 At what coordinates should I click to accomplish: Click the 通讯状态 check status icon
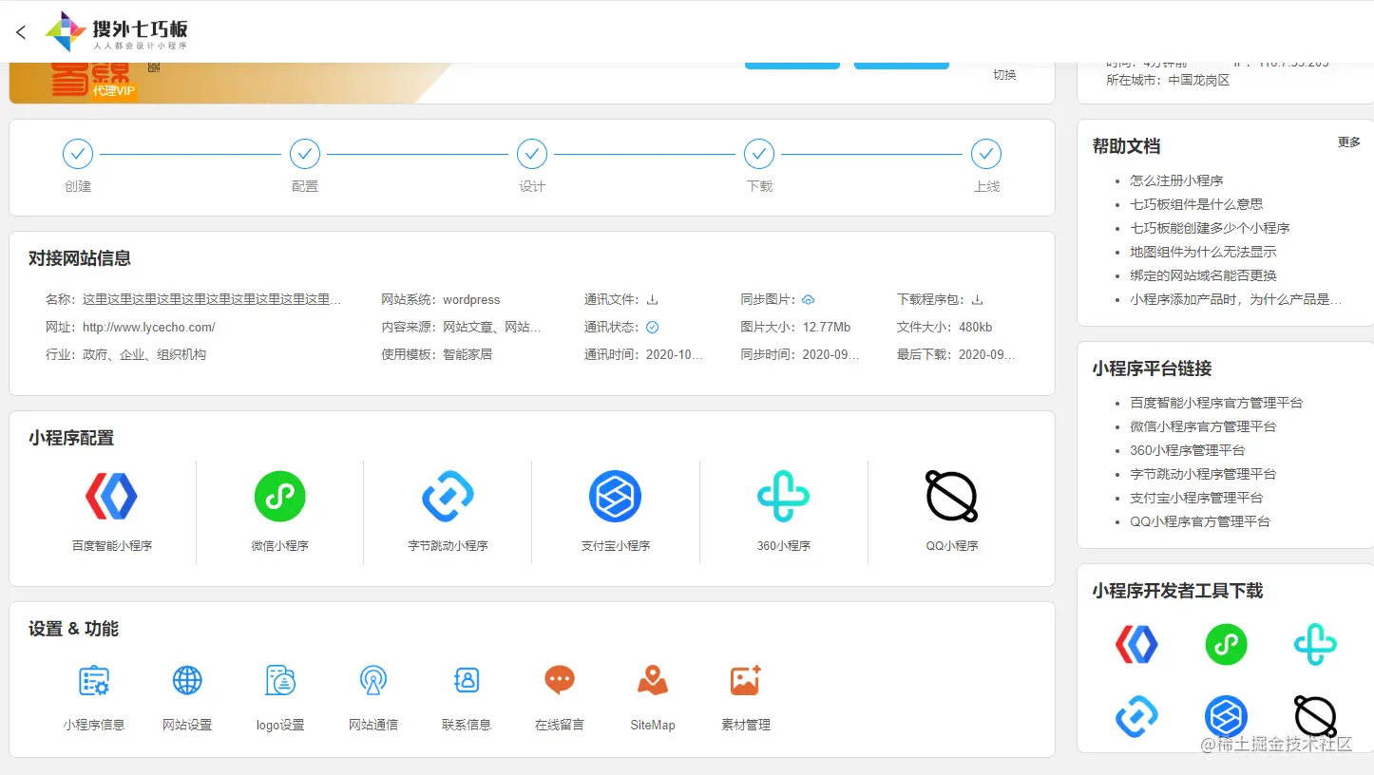[x=652, y=327]
